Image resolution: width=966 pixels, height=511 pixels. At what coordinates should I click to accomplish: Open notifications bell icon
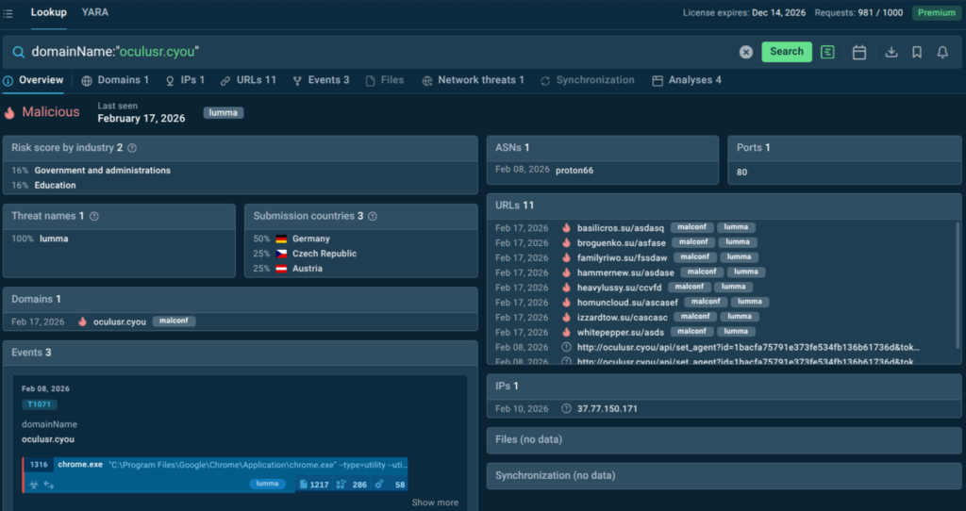(942, 52)
